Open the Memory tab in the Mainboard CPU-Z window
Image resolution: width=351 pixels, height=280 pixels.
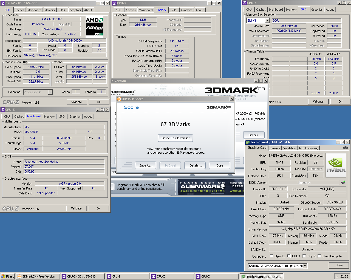click(x=49, y=116)
